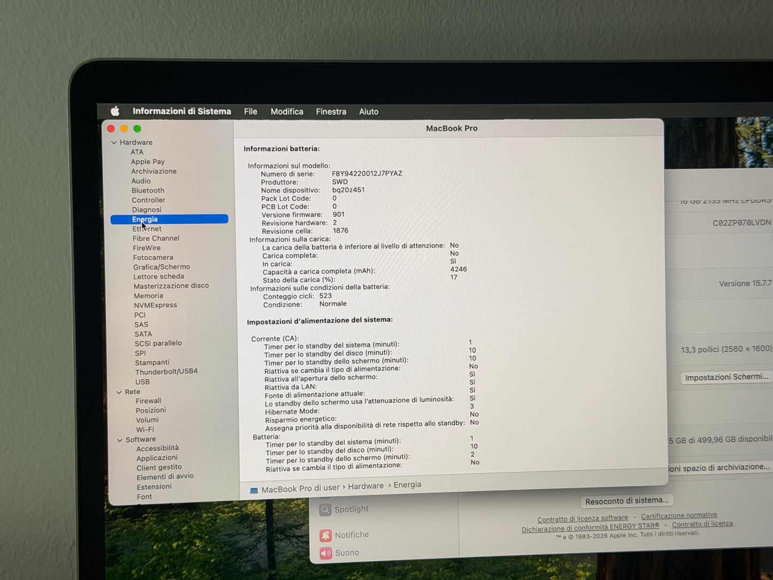The height and width of the screenshot is (580, 773).
Task: Select Thunderbolt/USB4 in the sidebar
Action: [166, 371]
